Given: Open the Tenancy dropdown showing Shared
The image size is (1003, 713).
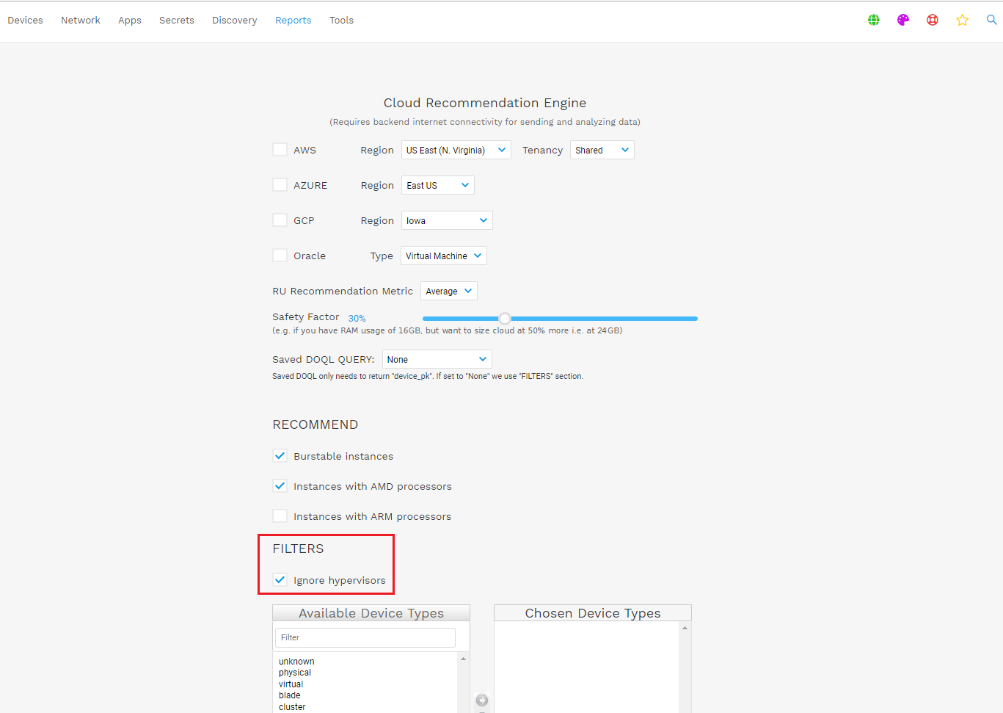Looking at the screenshot, I should (602, 150).
